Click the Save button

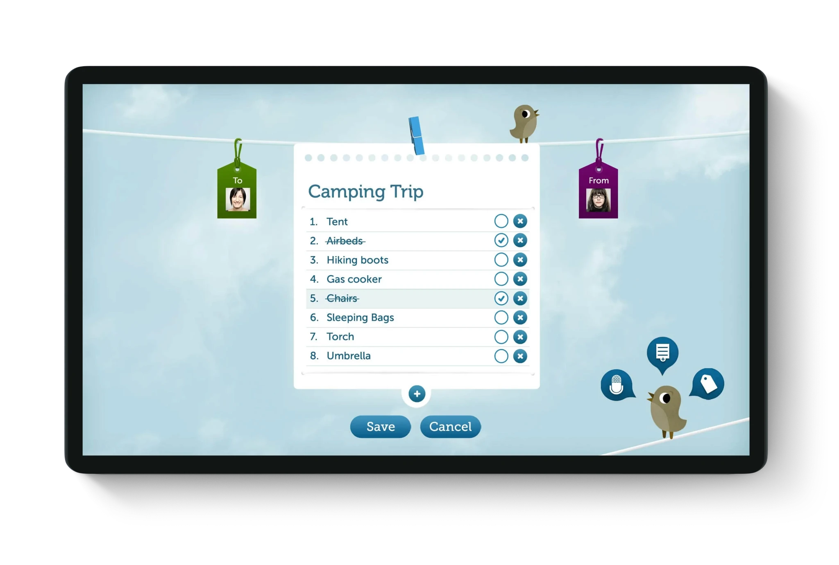pos(380,426)
